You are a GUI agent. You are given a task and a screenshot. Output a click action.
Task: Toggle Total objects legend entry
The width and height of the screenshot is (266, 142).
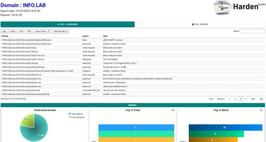pyautogui.click(x=76, y=114)
